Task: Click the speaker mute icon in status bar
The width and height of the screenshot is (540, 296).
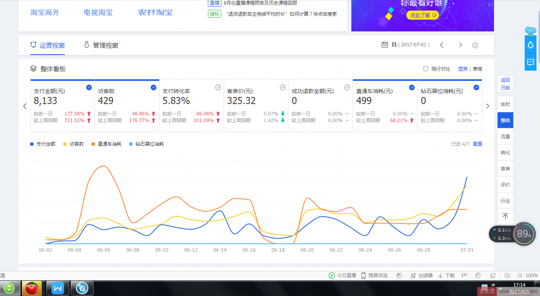Action: pyautogui.click(x=507, y=276)
